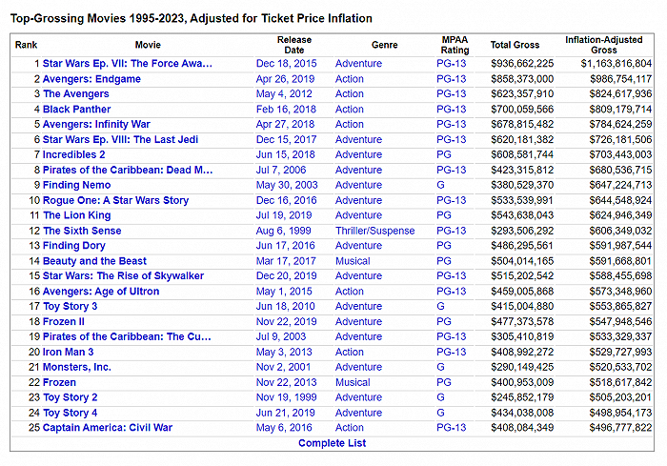Click Captain America: Civil War title

(108, 428)
